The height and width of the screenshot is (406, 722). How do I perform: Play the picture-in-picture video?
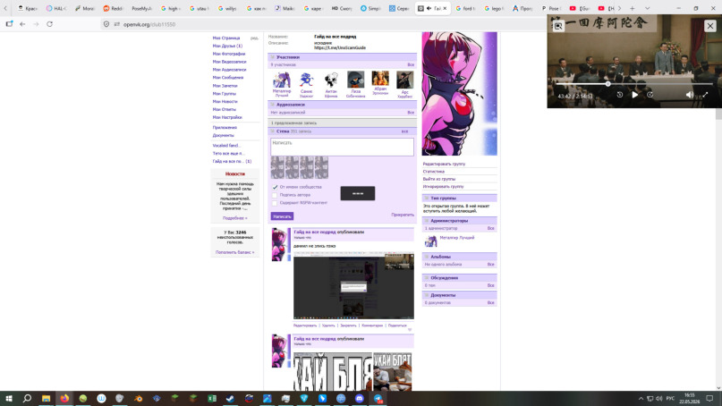tap(635, 95)
